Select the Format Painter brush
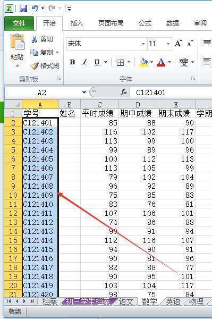This screenshot has width=212, height=319. tap(35, 66)
